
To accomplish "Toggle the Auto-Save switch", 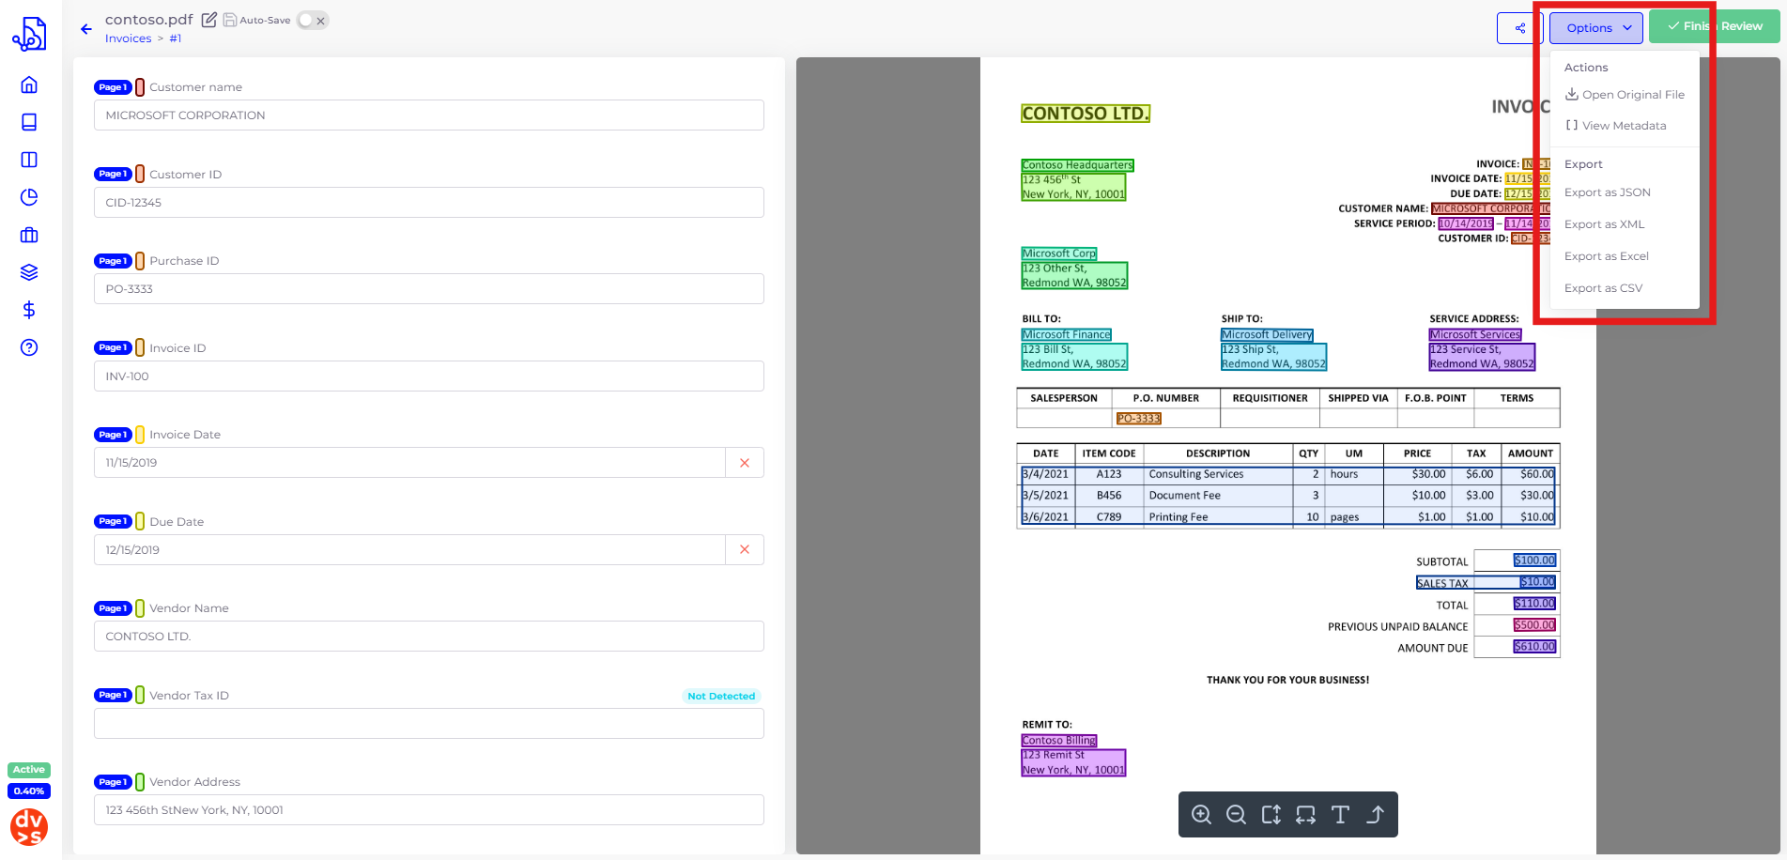I will point(312,21).
